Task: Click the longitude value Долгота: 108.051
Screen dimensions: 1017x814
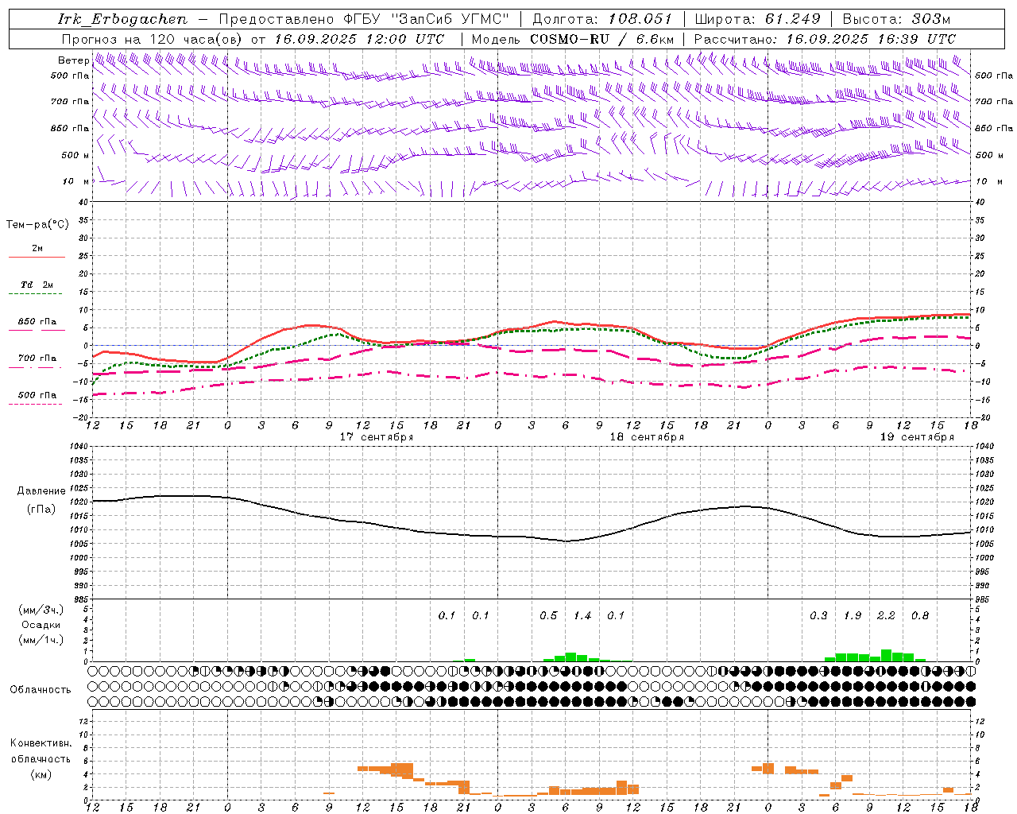Action: (601, 19)
